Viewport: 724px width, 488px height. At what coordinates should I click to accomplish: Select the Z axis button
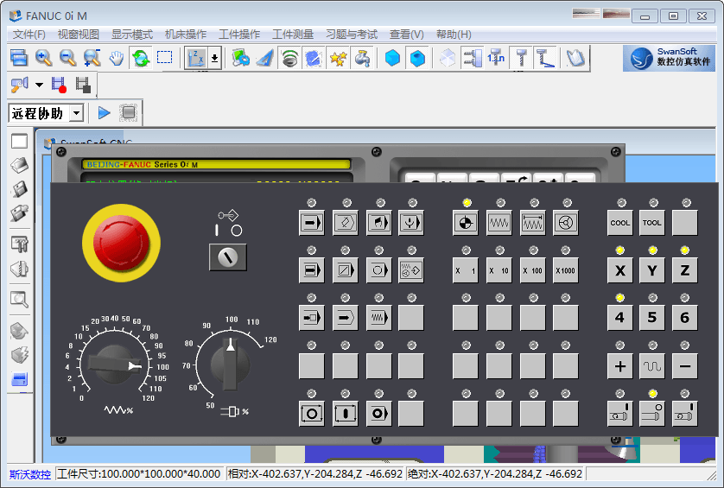coord(685,270)
